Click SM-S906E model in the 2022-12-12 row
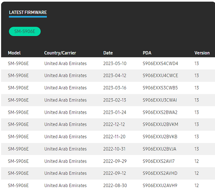Viewport: 215px width, 191px height. pos(18,124)
